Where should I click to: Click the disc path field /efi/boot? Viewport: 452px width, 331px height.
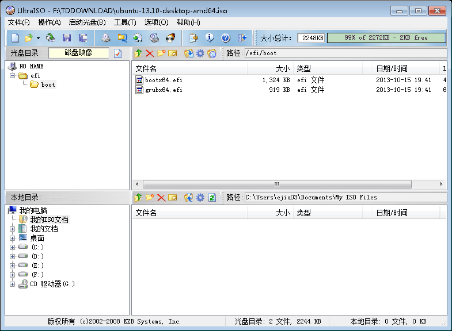tap(345, 53)
